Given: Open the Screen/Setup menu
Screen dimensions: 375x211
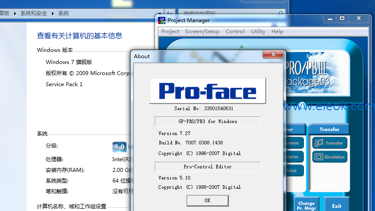Looking at the screenshot, I should (202, 32).
